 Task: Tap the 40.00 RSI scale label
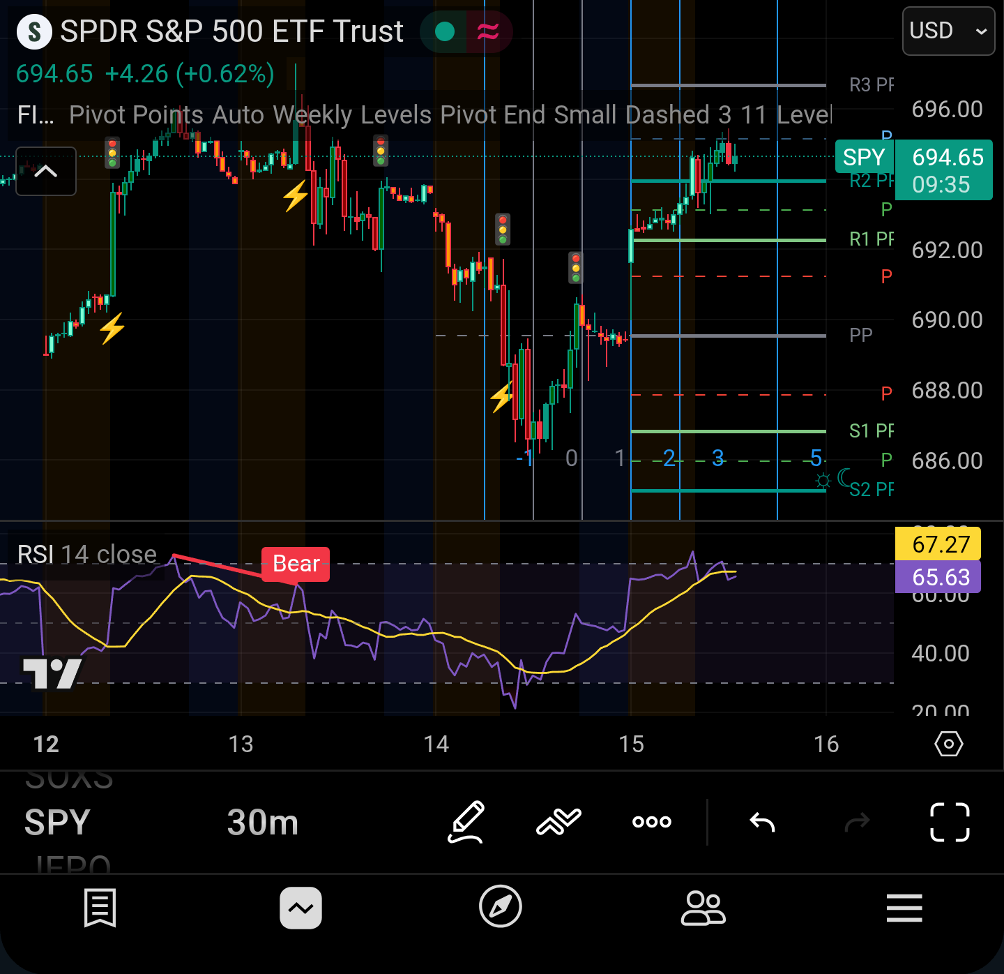pos(941,654)
